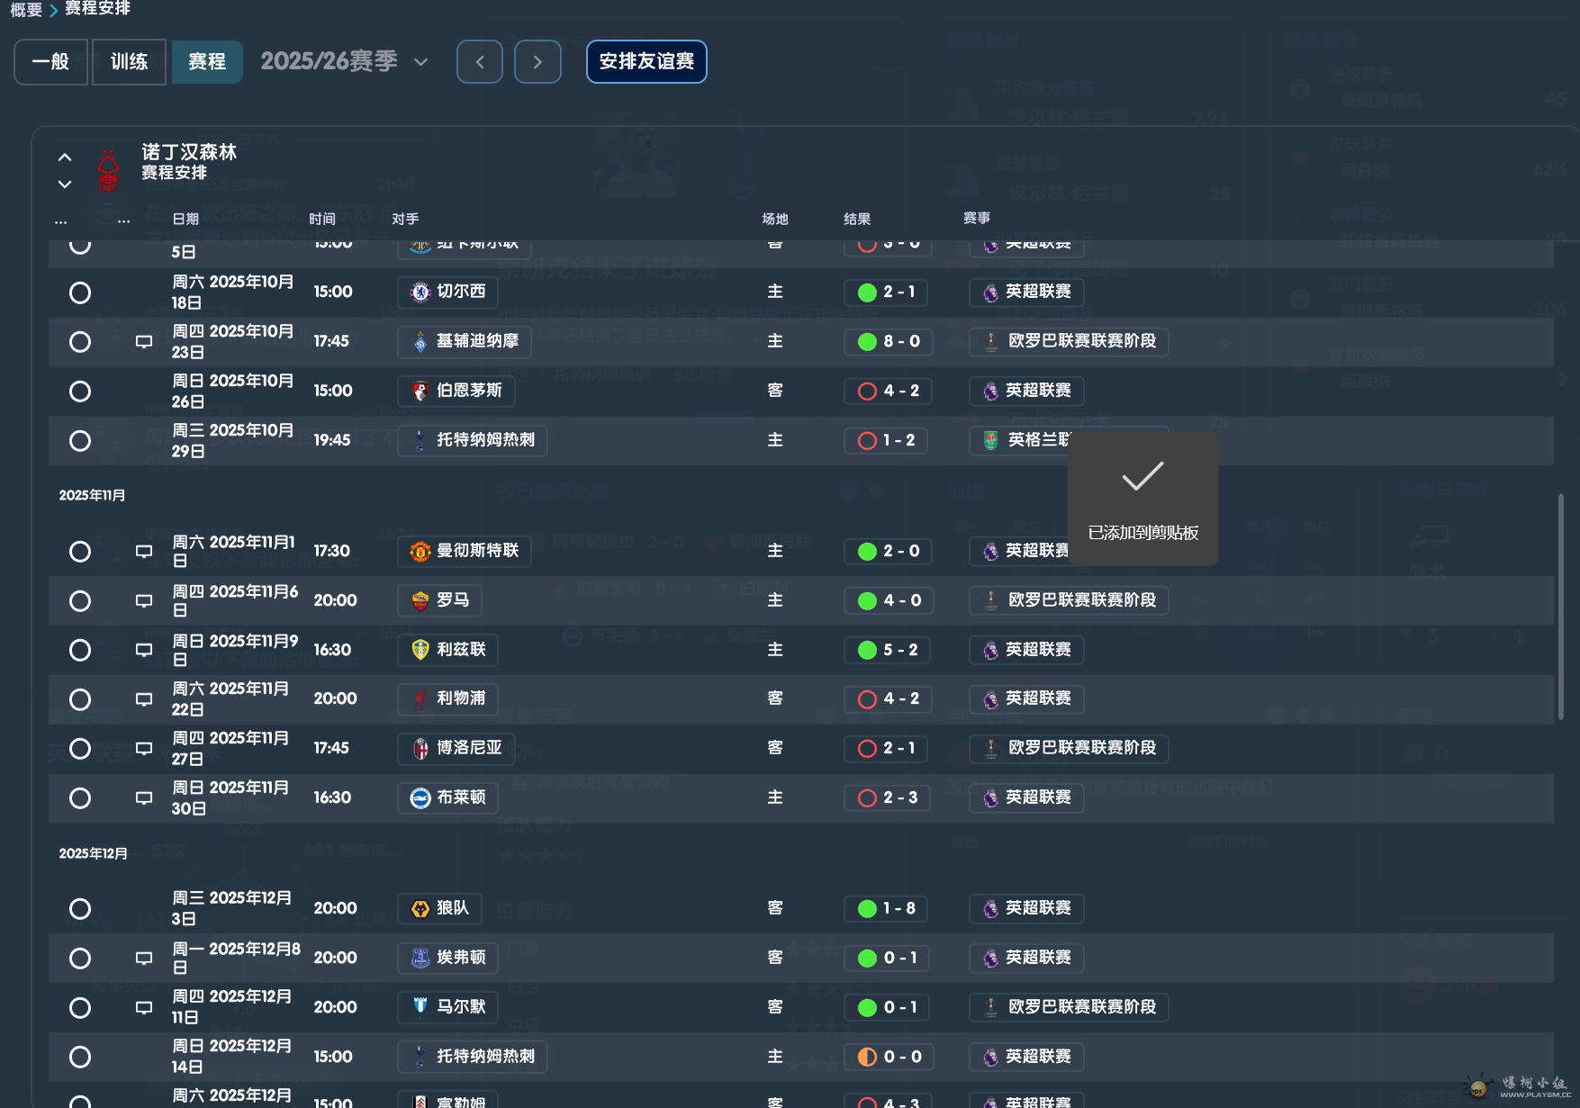Click the TV icon on Manchester United row

[144, 552]
